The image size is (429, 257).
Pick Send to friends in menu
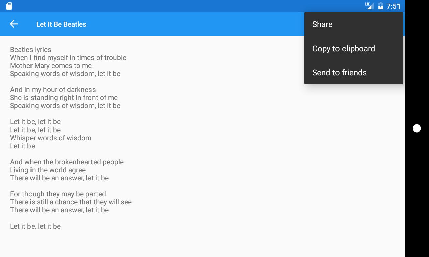tap(339, 73)
